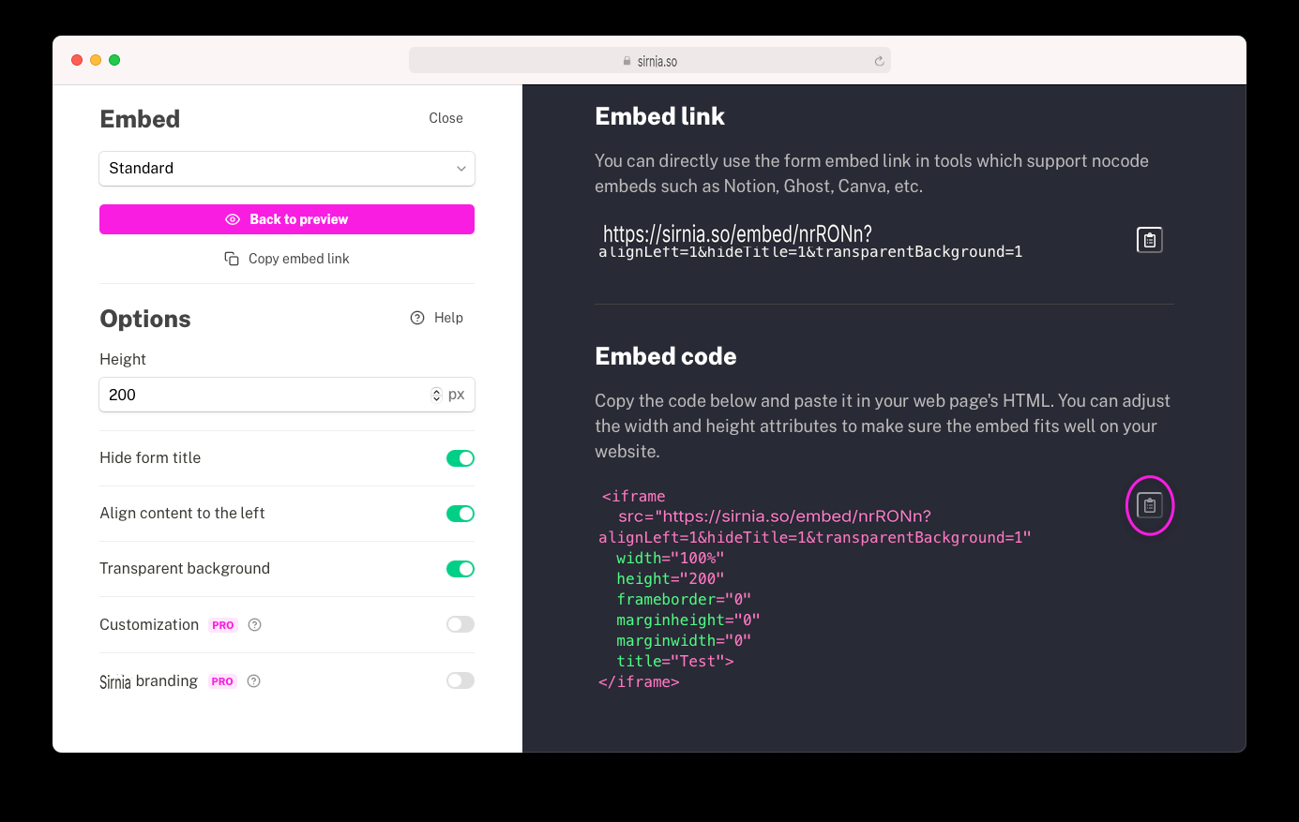Disable Transparent background switch

(x=461, y=569)
